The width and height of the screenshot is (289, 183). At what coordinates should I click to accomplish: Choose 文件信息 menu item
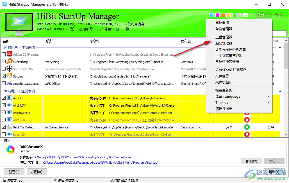pos(239,76)
